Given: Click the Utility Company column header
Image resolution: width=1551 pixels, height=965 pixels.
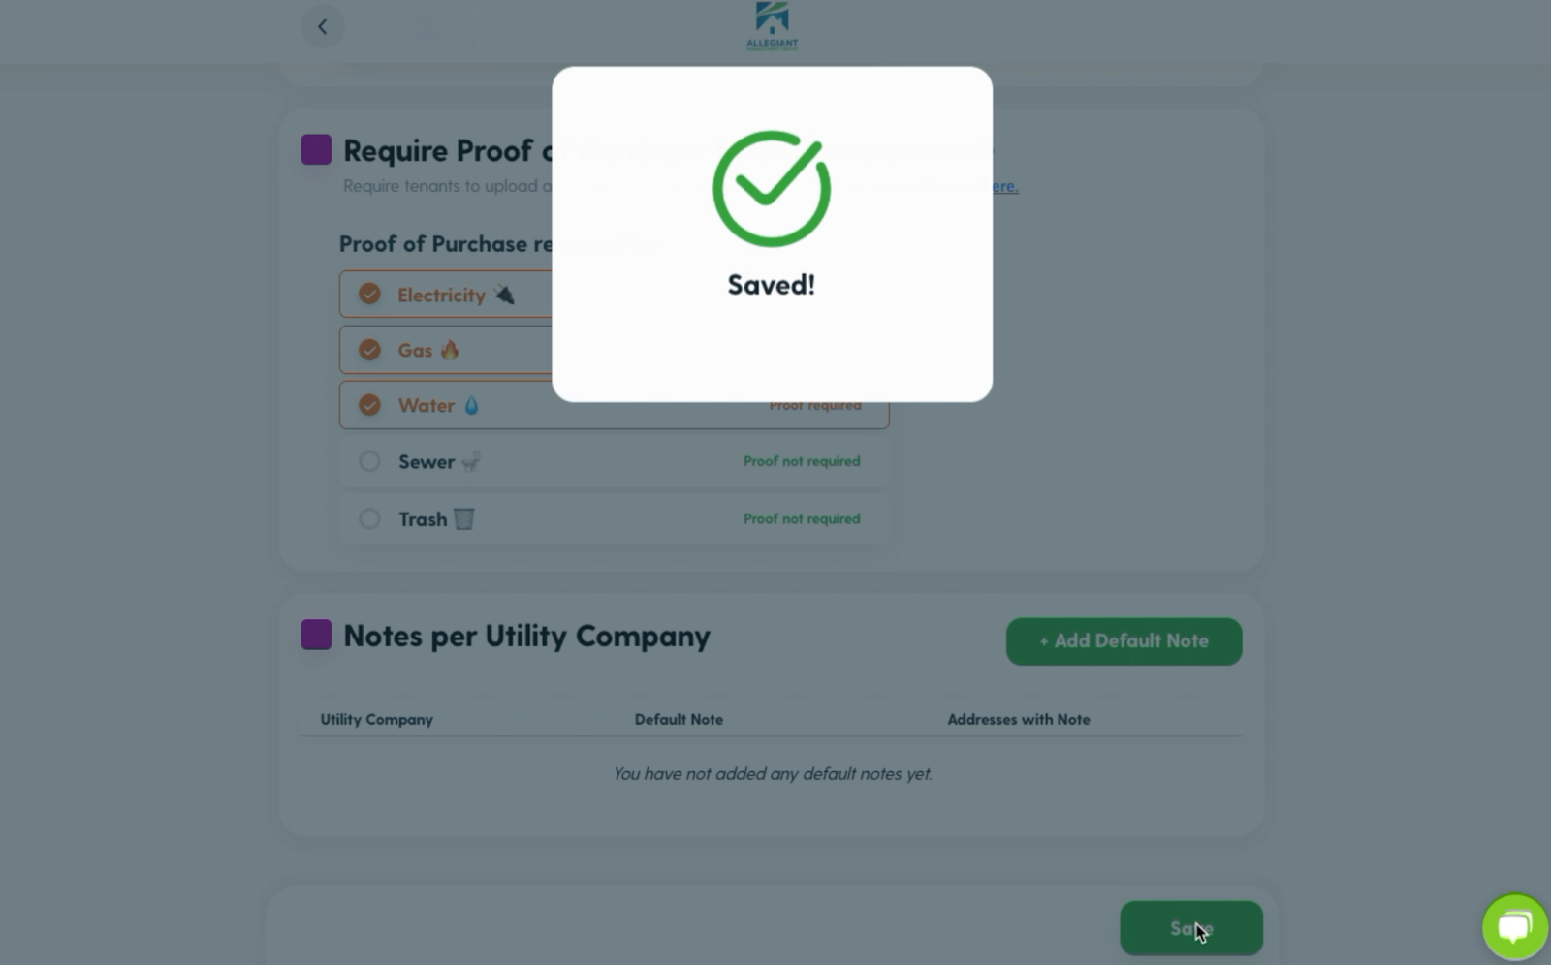Looking at the screenshot, I should [x=377, y=719].
